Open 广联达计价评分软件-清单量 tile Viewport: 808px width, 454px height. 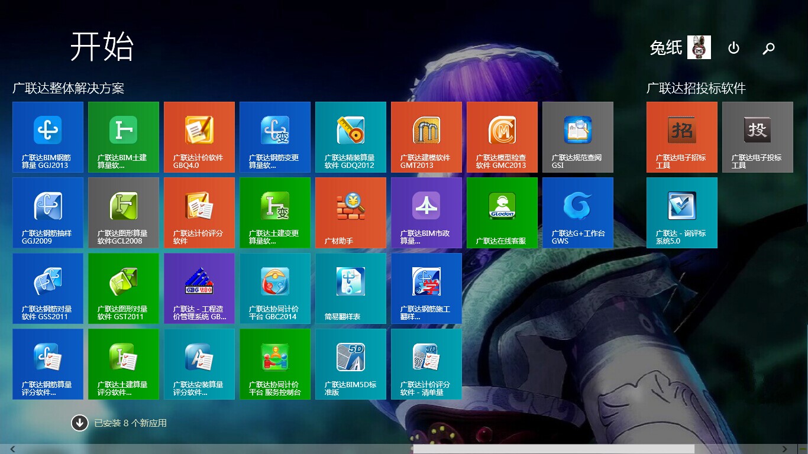click(426, 364)
